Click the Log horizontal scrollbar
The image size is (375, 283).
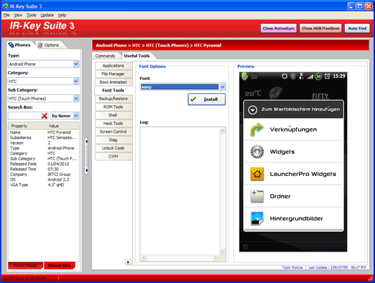pyautogui.click(x=179, y=258)
